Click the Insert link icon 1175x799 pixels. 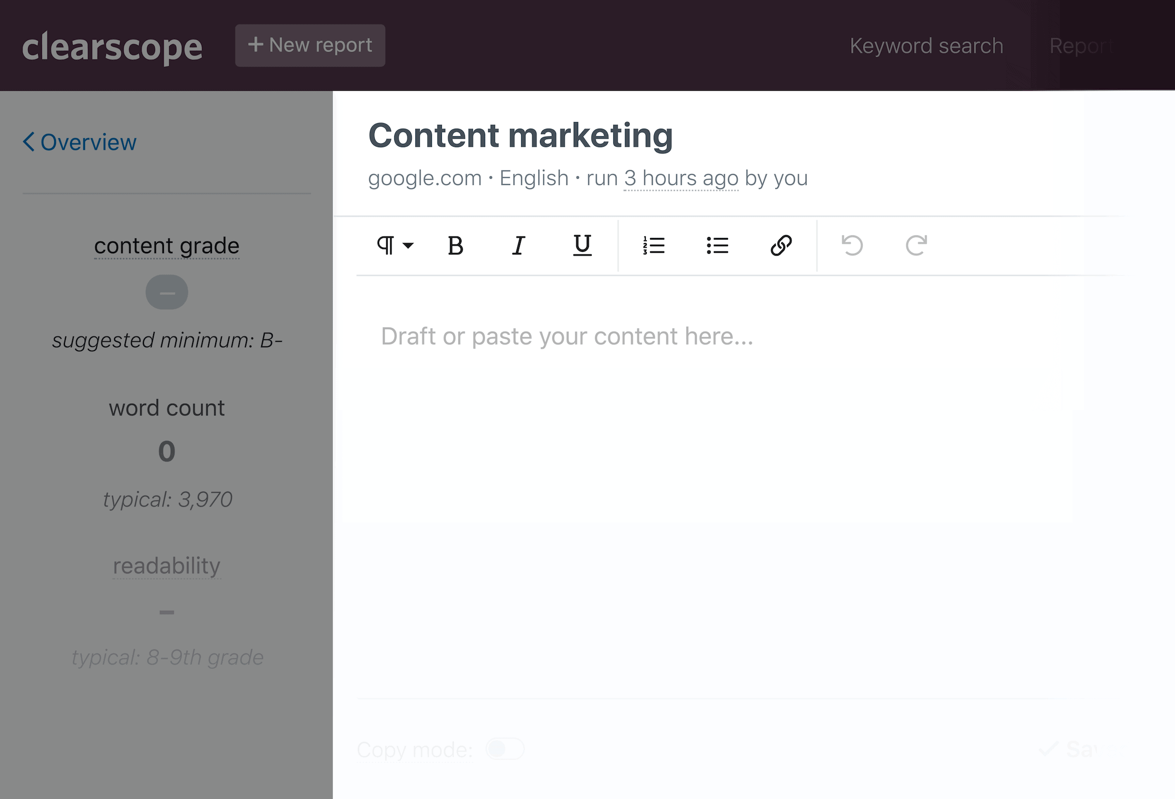(x=782, y=246)
